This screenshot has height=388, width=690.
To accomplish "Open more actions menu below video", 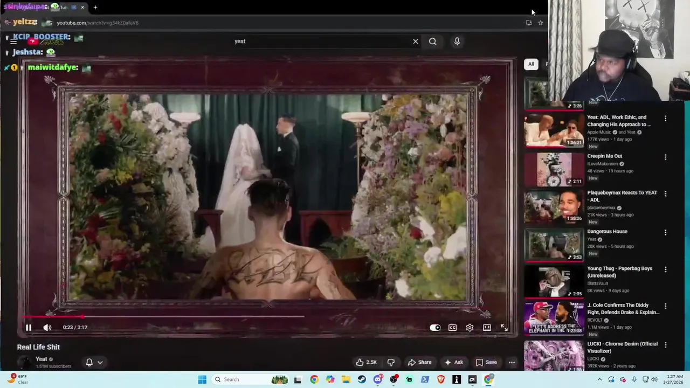I will tap(512, 362).
